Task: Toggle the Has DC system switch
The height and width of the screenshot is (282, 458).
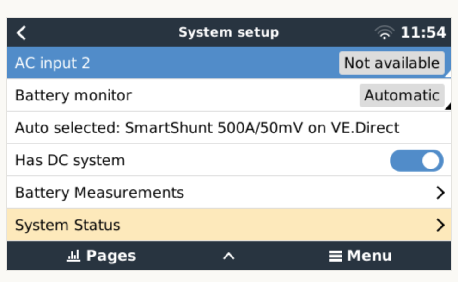Action: pos(416,161)
